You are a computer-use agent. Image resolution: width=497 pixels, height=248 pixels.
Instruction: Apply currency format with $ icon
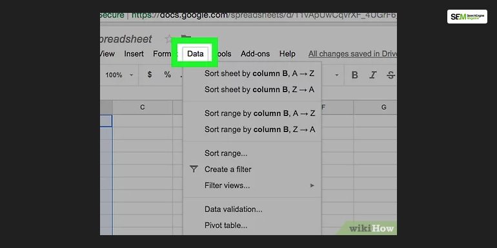(x=150, y=75)
